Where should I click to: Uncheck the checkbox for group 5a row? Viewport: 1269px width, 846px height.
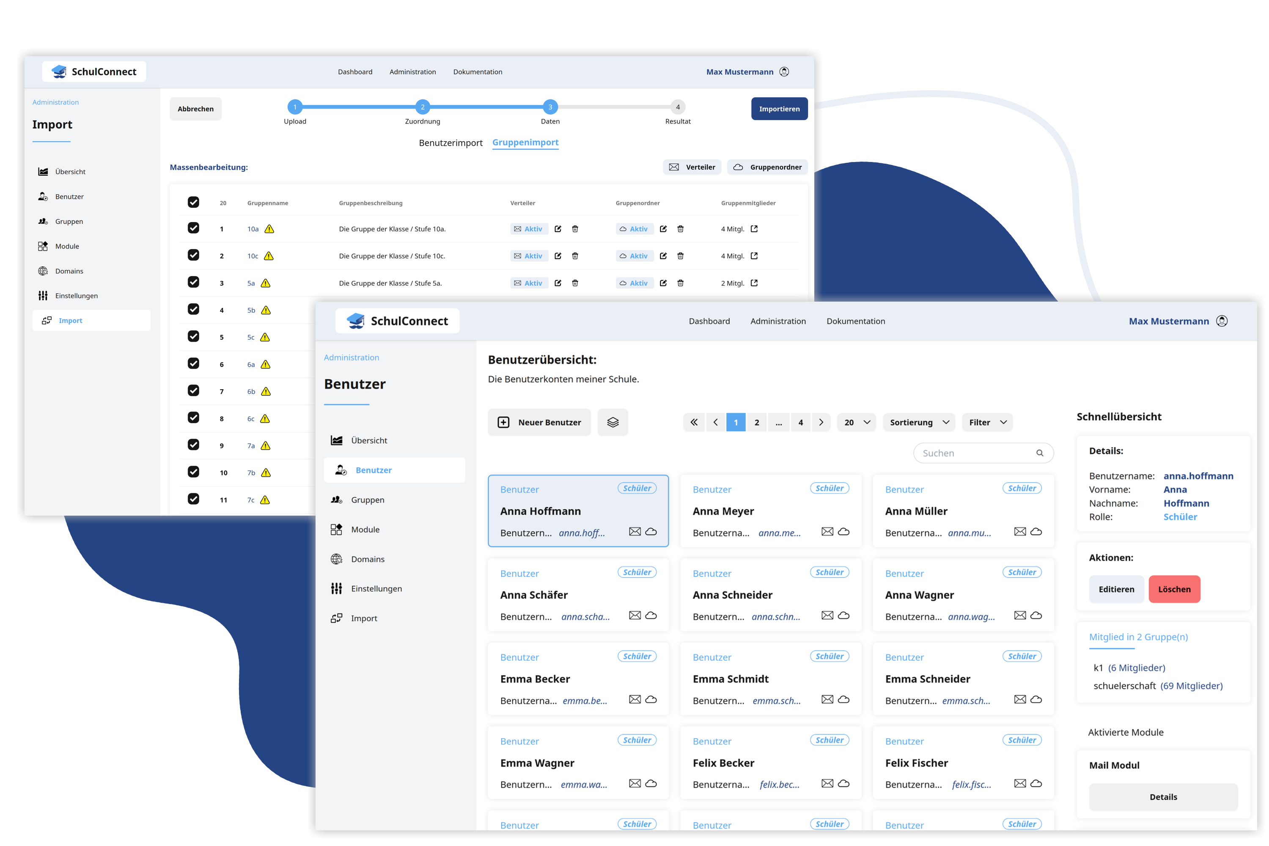click(x=193, y=282)
